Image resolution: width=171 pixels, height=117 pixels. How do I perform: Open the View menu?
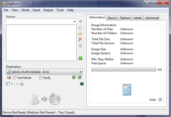click(15, 10)
